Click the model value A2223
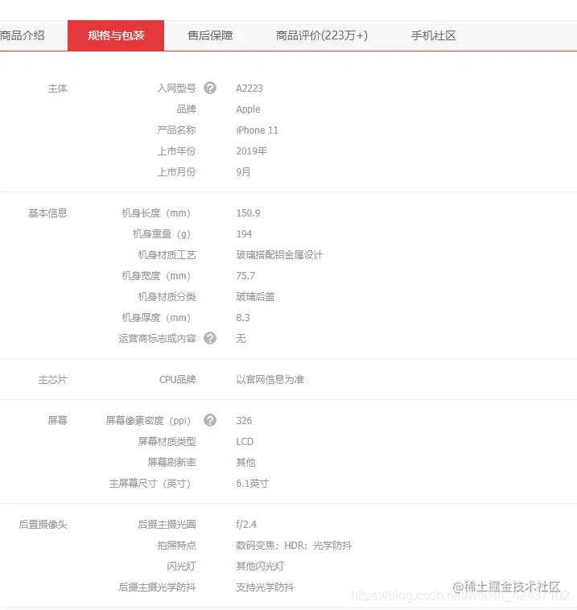 [249, 89]
